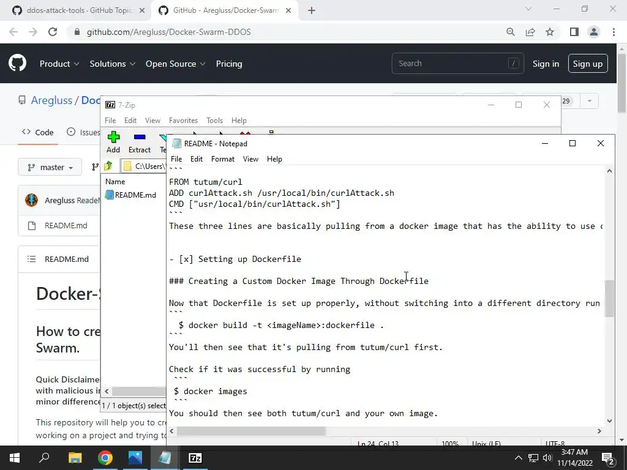Toggle Chrome side panel icon
Screen dimensions: 627x470
click(x=574, y=32)
